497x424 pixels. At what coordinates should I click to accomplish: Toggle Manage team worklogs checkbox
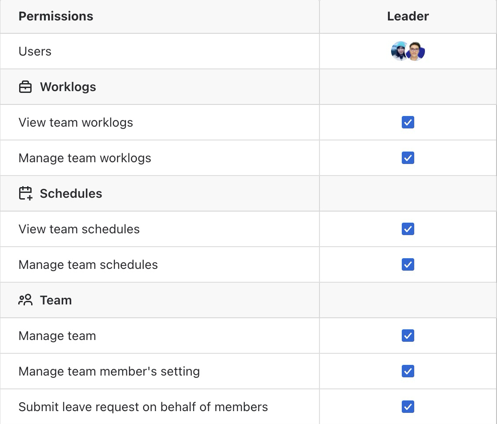coord(408,158)
